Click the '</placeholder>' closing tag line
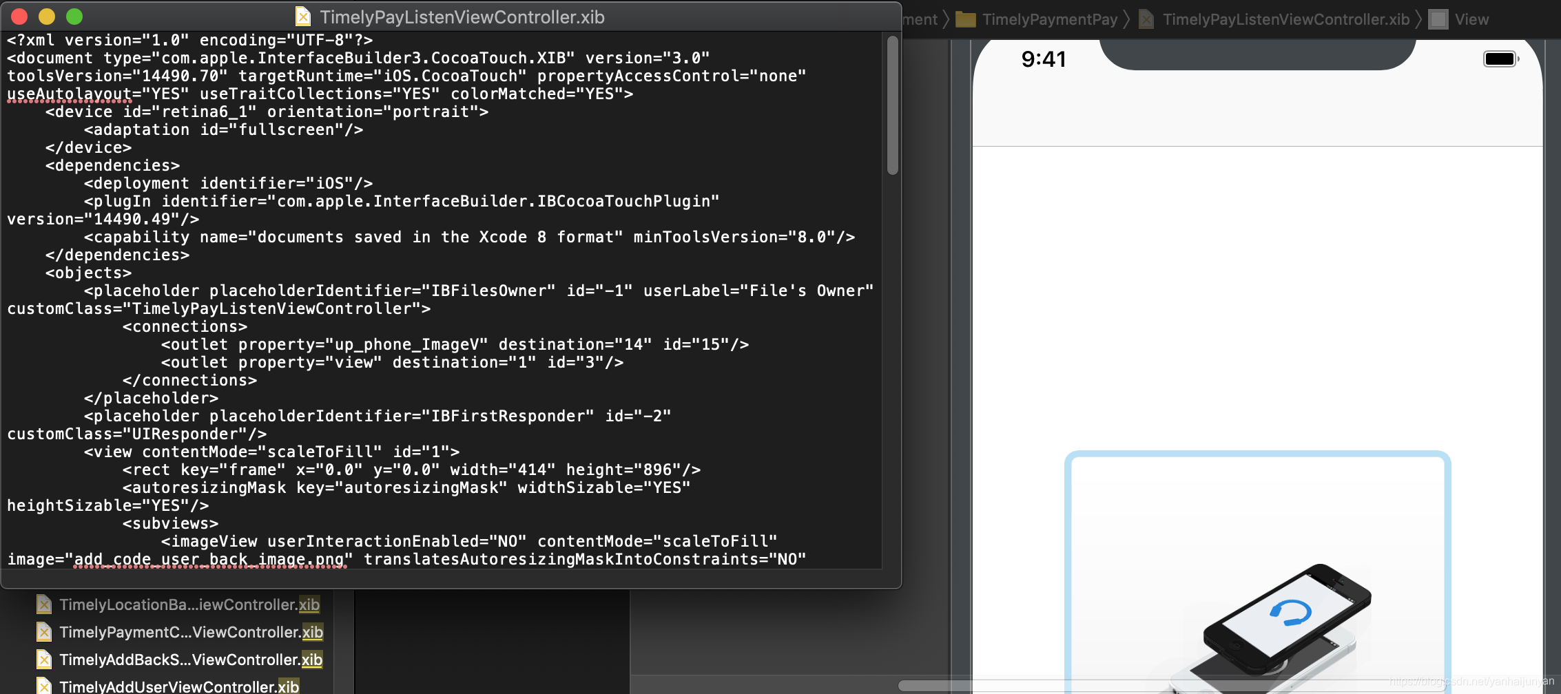The image size is (1561, 694). (151, 398)
